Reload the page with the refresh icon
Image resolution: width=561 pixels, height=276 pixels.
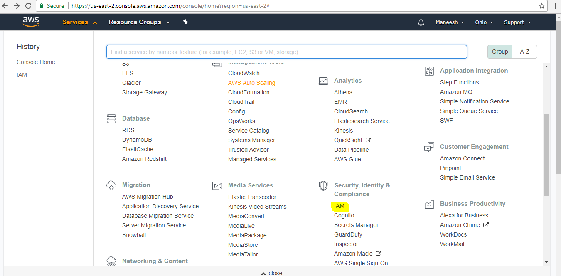point(28,6)
